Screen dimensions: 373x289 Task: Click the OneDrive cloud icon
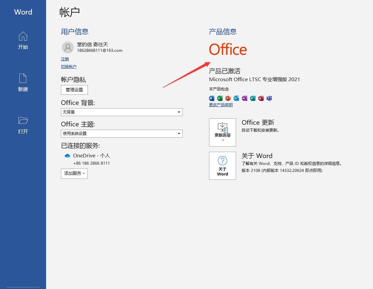pos(67,156)
